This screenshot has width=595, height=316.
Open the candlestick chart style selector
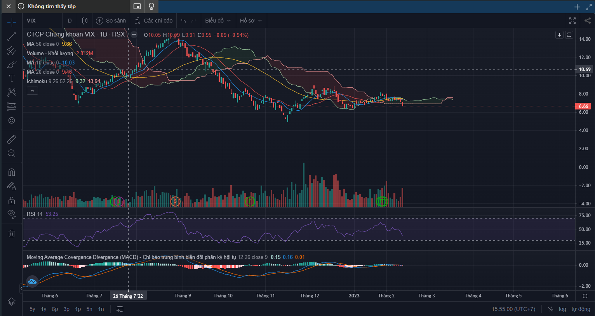coord(85,21)
